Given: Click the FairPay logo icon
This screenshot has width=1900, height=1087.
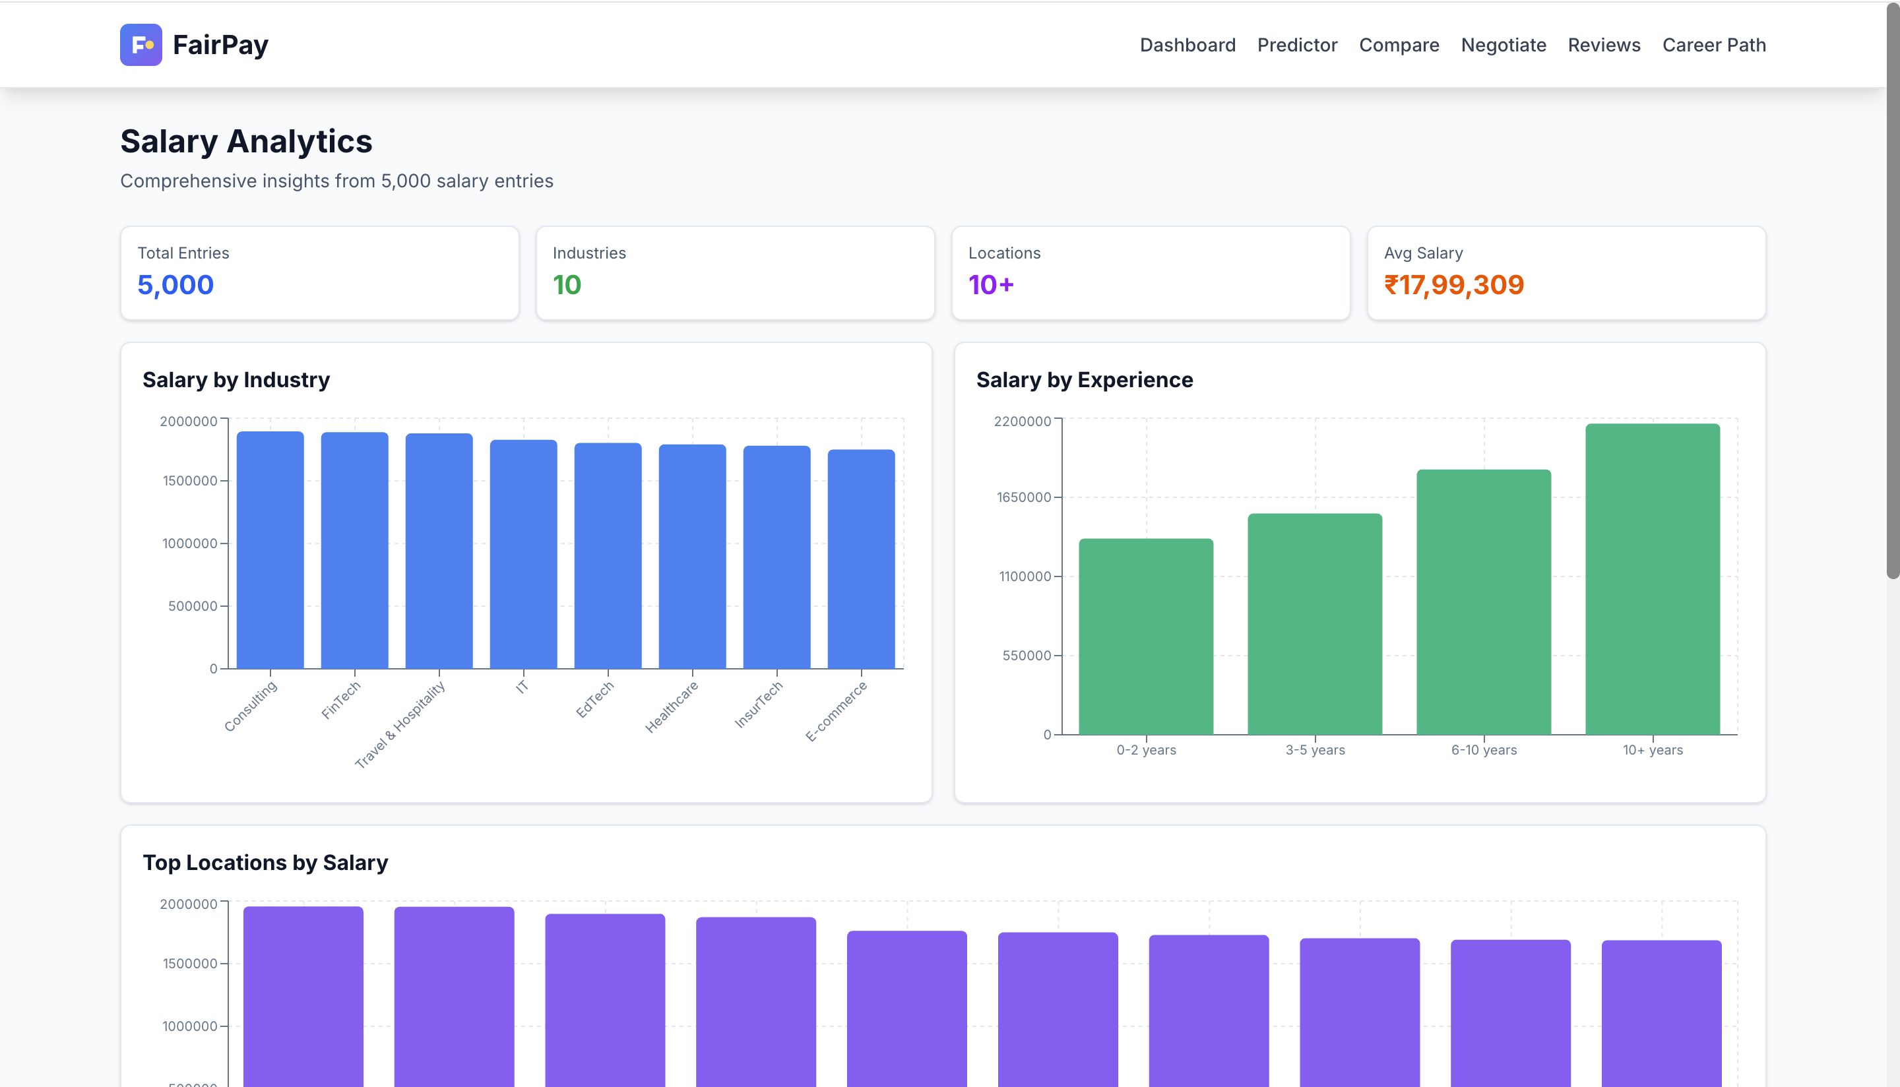Looking at the screenshot, I should [141, 45].
